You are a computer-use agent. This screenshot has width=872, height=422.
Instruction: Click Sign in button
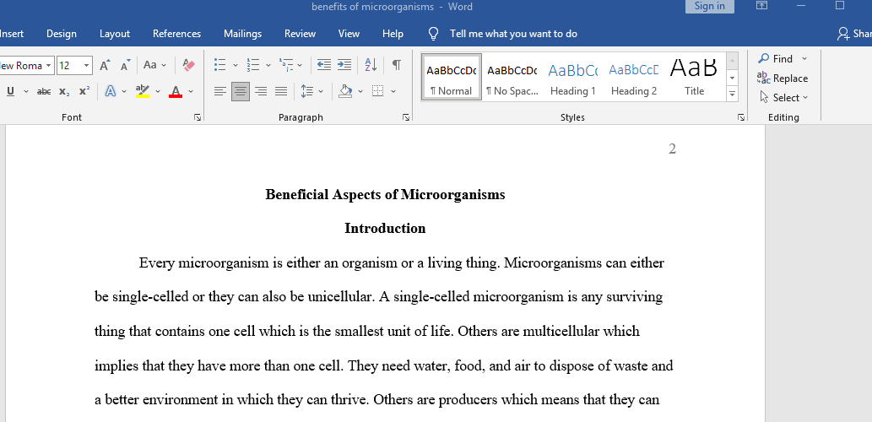click(710, 6)
